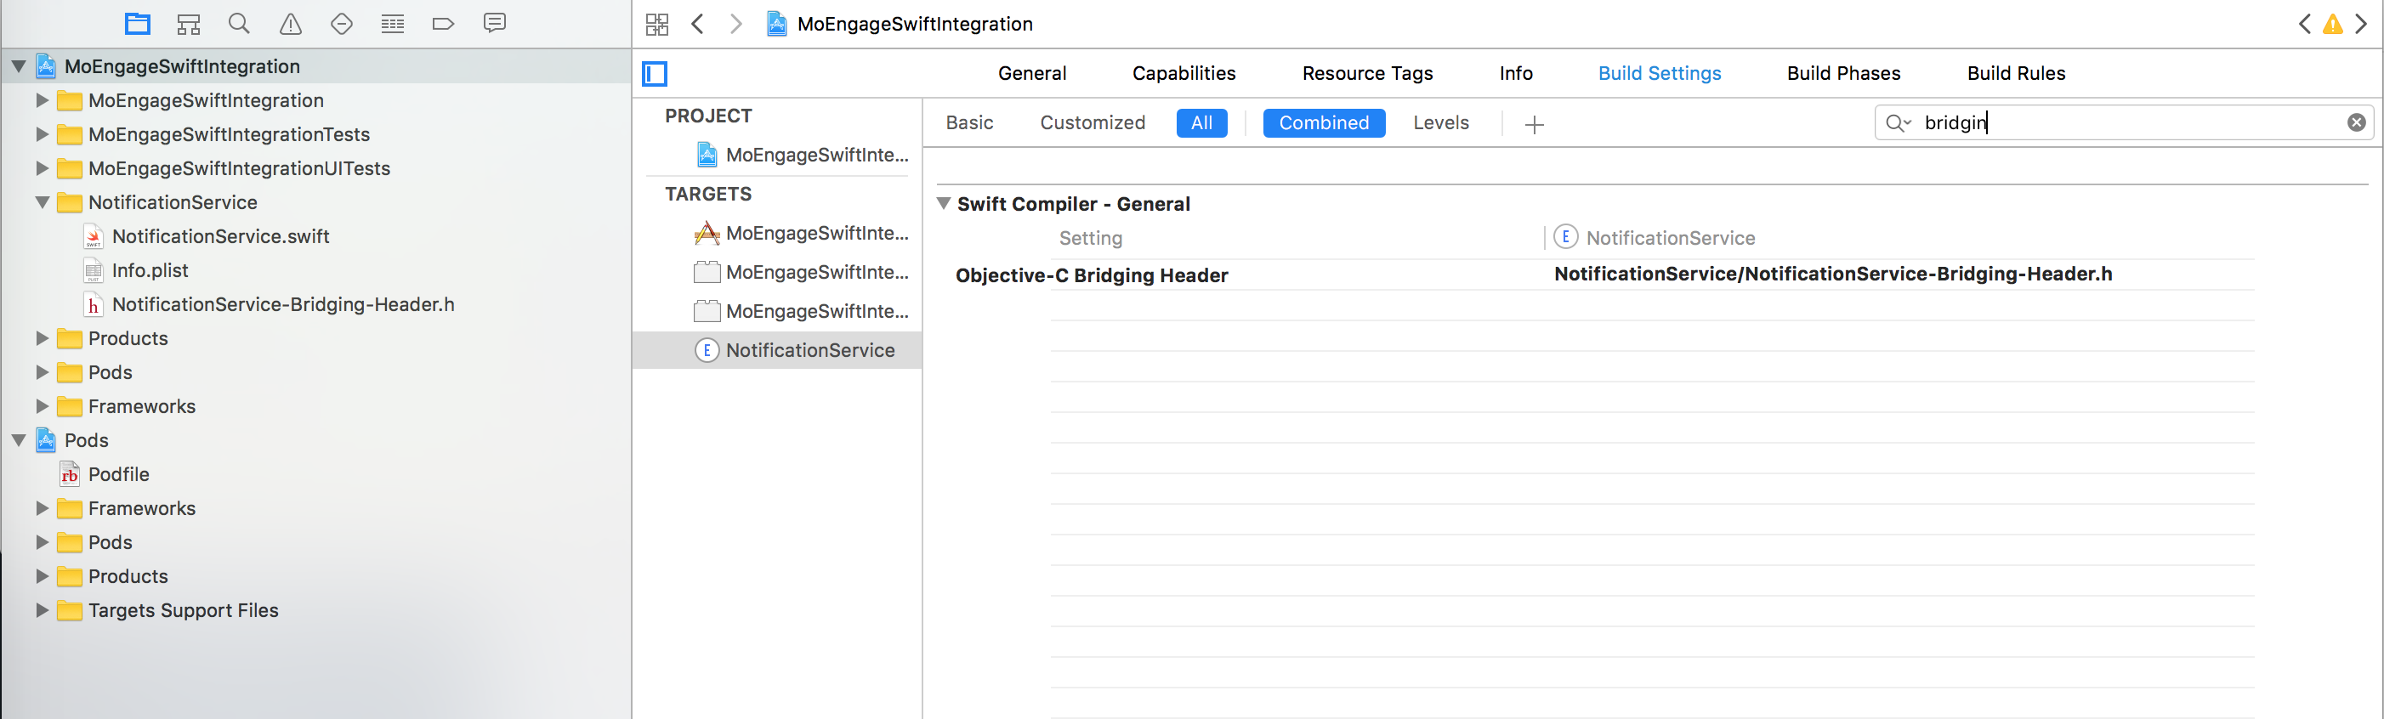Expand Products folder under MoEngageSwiftIntegration
Viewport: 2384px width, 719px height.
[42, 339]
